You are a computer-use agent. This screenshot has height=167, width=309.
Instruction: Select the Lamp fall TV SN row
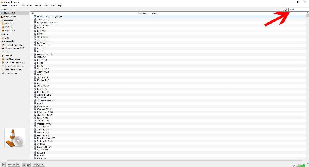168,147
